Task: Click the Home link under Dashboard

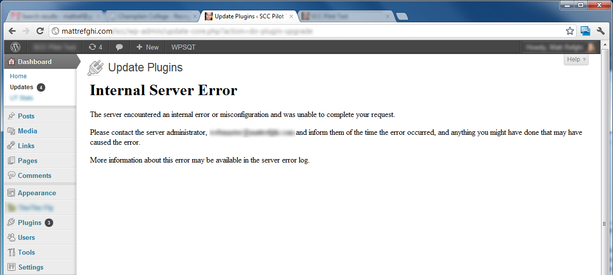Action: [x=18, y=76]
